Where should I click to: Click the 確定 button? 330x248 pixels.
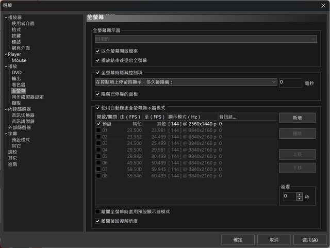238,240
